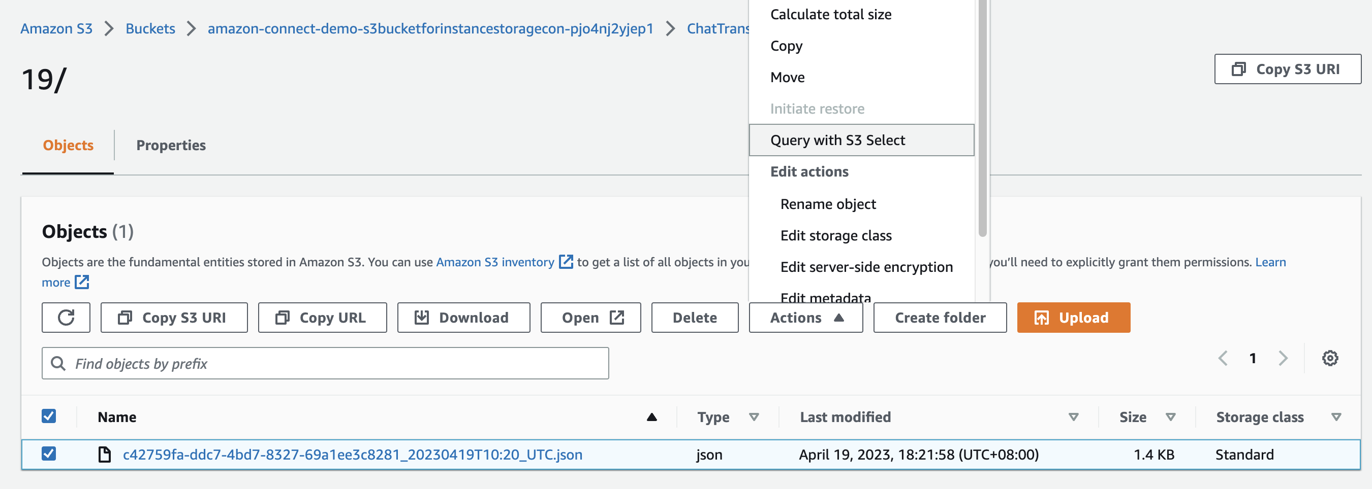Switch to the Properties tab
This screenshot has height=489, width=1372.
(x=171, y=145)
